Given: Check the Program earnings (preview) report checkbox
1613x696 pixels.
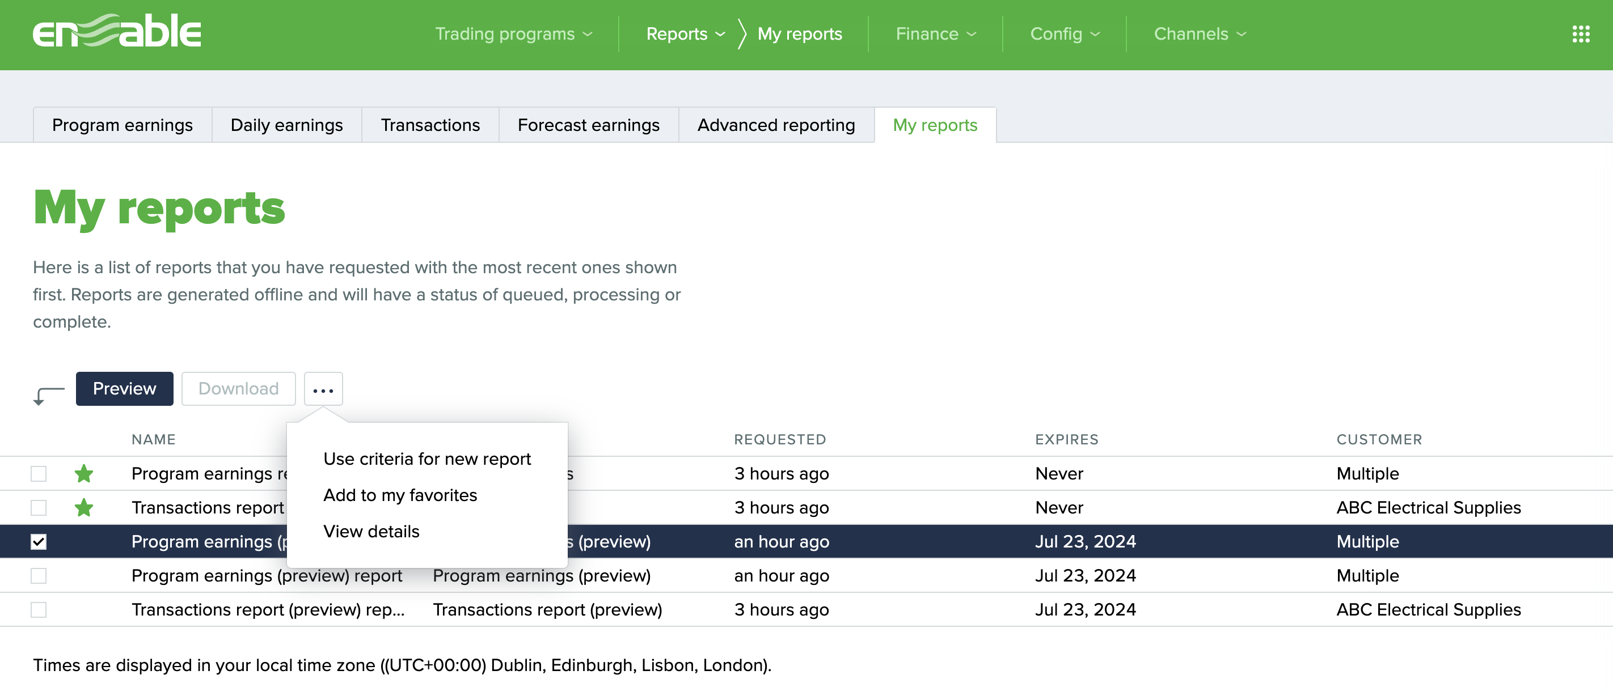Looking at the screenshot, I should click(x=39, y=575).
